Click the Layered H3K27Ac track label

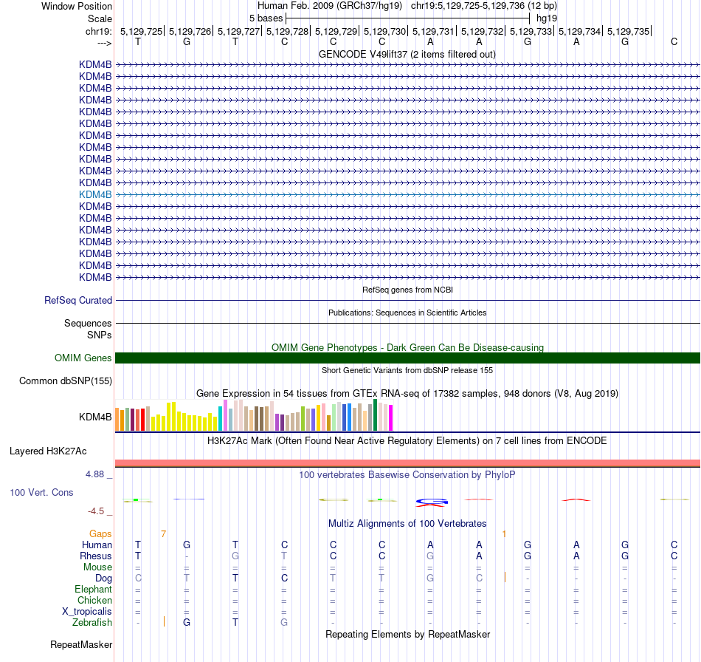48,451
